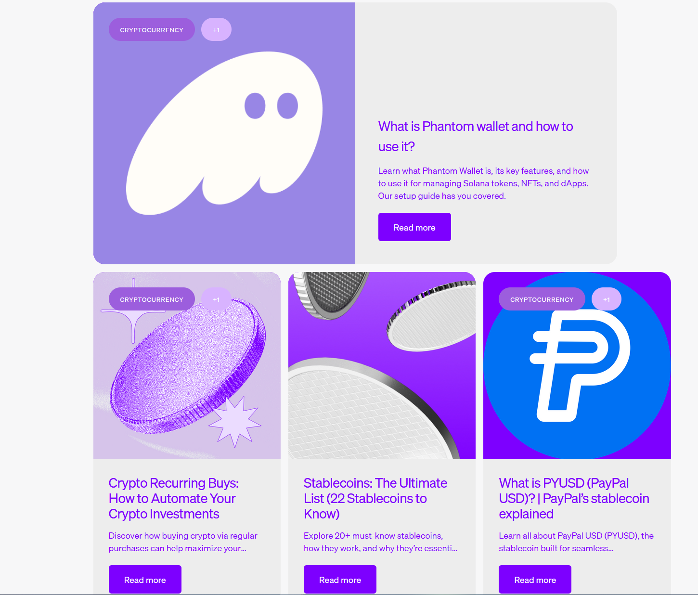The height and width of the screenshot is (595, 698).
Task: Open 'What is Phantom wallet' article title
Action: [x=476, y=136]
